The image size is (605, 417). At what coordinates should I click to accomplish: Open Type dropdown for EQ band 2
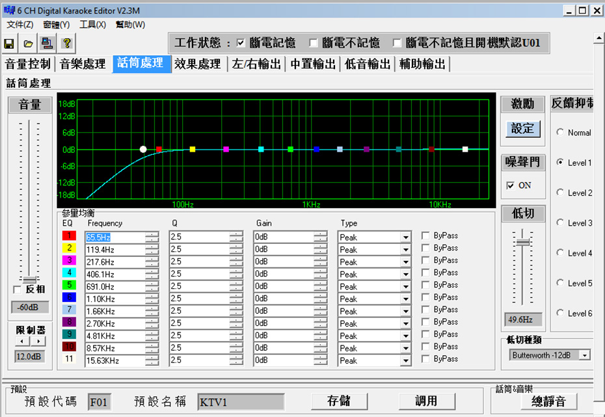(x=405, y=250)
